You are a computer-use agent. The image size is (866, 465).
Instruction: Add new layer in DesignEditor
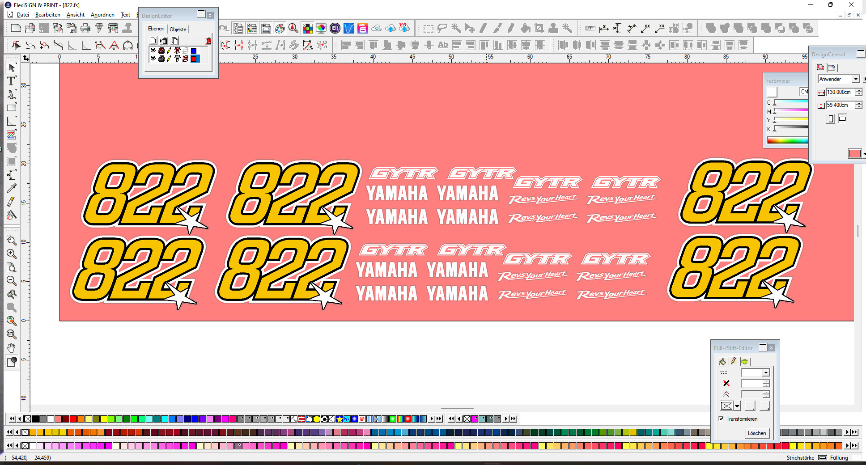[153, 41]
